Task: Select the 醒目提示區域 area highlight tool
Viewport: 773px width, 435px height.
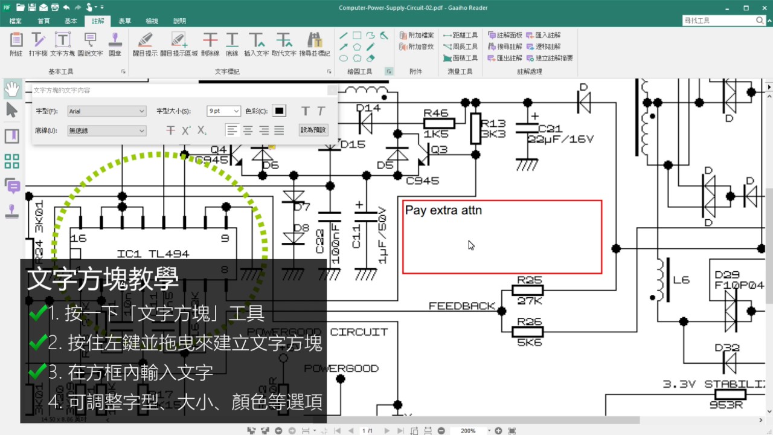Action: tap(179, 44)
